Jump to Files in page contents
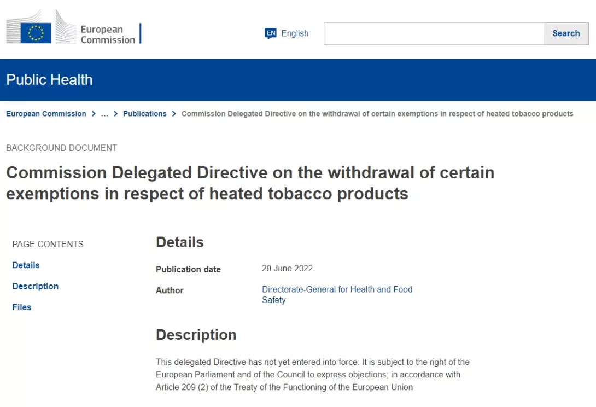The width and height of the screenshot is (596, 407). tap(22, 307)
